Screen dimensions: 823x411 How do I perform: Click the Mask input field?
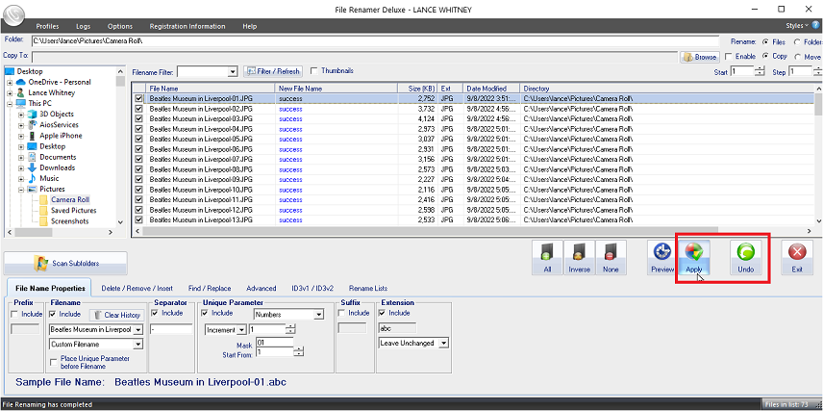(274, 343)
